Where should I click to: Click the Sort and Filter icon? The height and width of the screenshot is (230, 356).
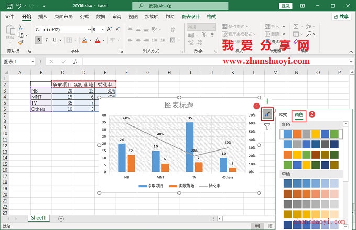click(x=308, y=26)
